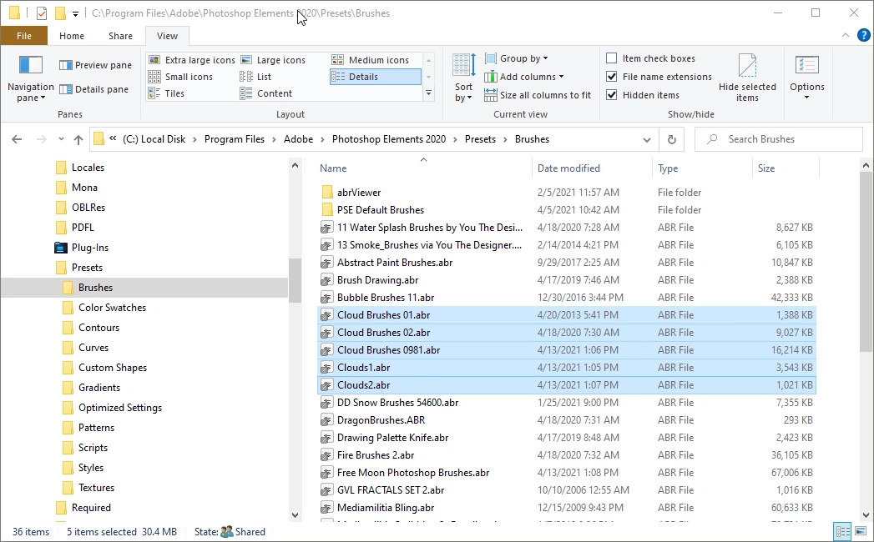Click the navigation tree scrollbar thumb

pyautogui.click(x=295, y=281)
